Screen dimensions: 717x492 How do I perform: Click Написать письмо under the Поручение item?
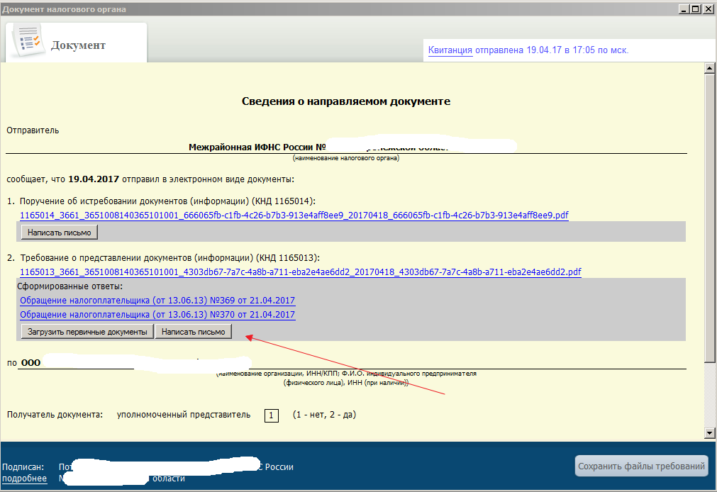click(x=60, y=233)
